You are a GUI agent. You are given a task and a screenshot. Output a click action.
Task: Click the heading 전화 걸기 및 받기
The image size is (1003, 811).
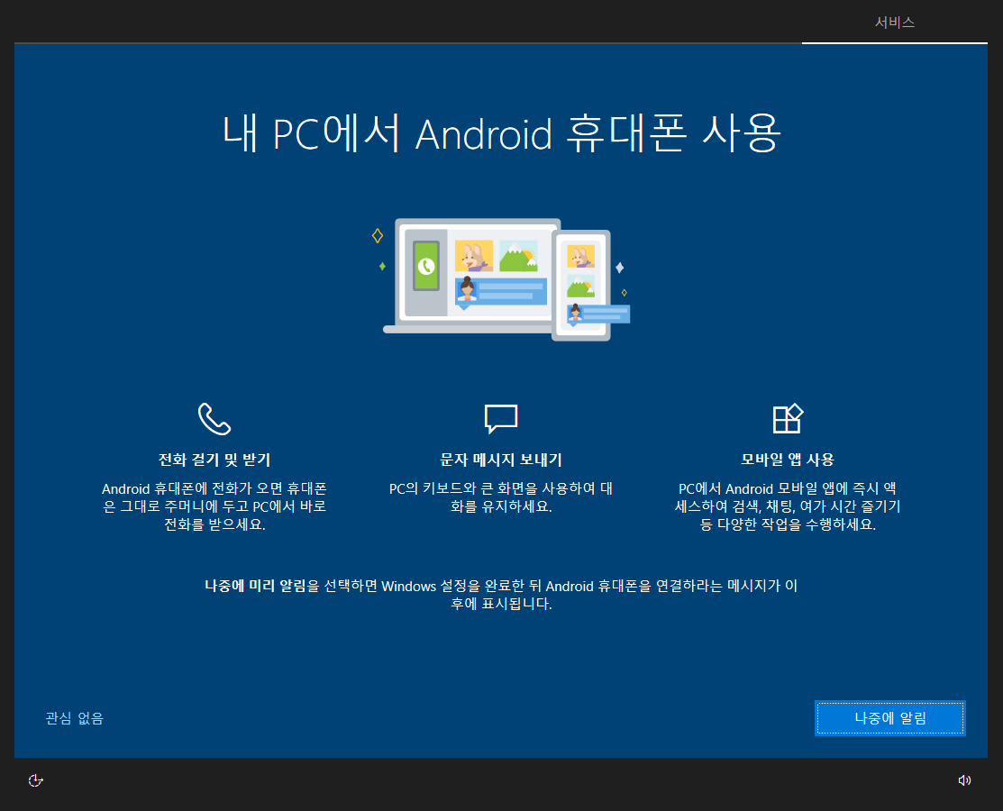[214, 460]
